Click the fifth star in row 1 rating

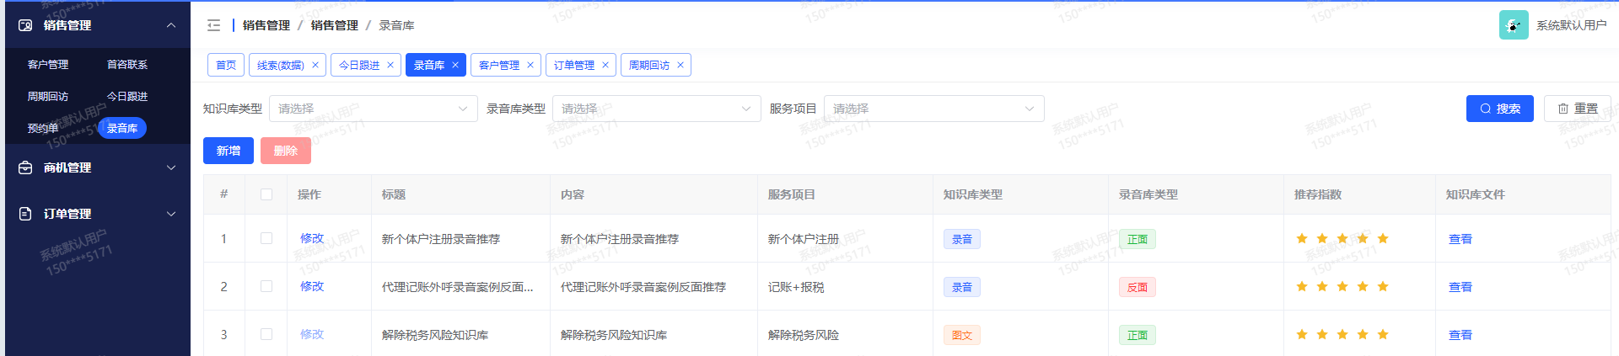point(1383,239)
